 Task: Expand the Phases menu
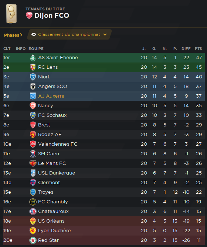click(13, 35)
